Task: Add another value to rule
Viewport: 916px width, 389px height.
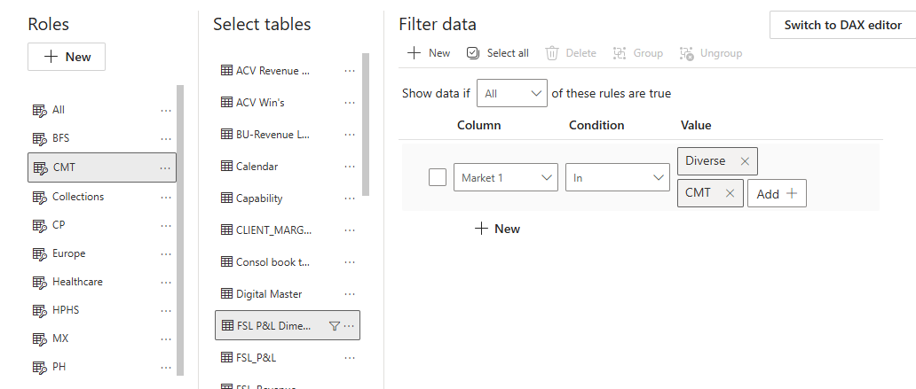Action: 777,194
